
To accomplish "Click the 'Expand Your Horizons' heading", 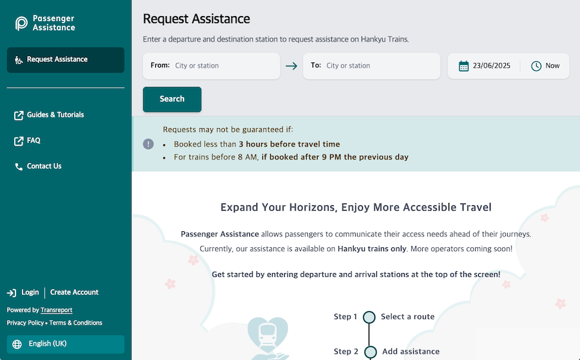I will pyautogui.click(x=356, y=207).
